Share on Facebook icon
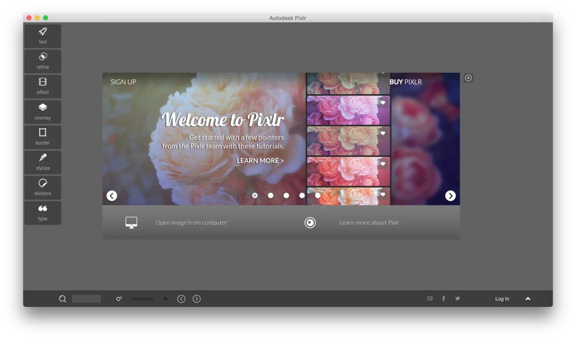The height and width of the screenshot is (340, 576). pyautogui.click(x=443, y=298)
